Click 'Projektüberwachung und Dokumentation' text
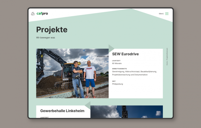 click(x=130, y=75)
